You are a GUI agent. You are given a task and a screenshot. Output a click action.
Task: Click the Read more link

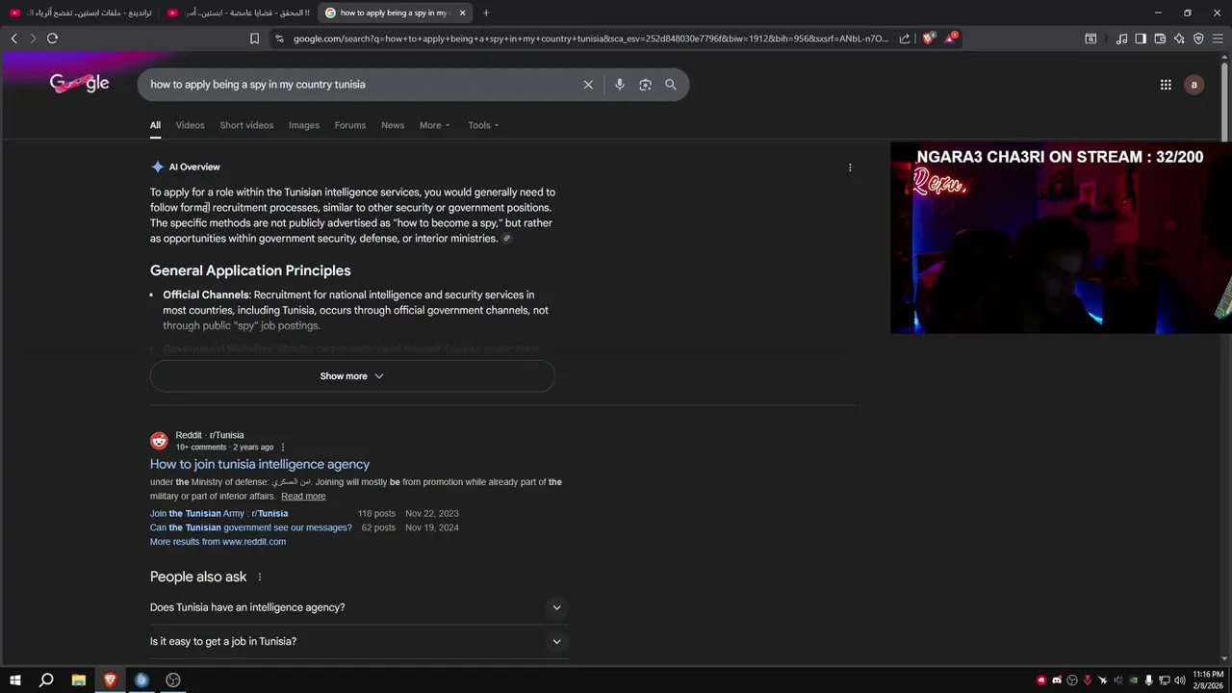coord(303,497)
